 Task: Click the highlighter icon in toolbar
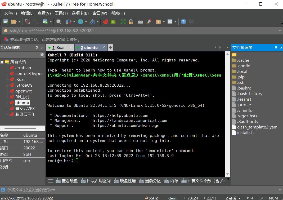point(149,22)
